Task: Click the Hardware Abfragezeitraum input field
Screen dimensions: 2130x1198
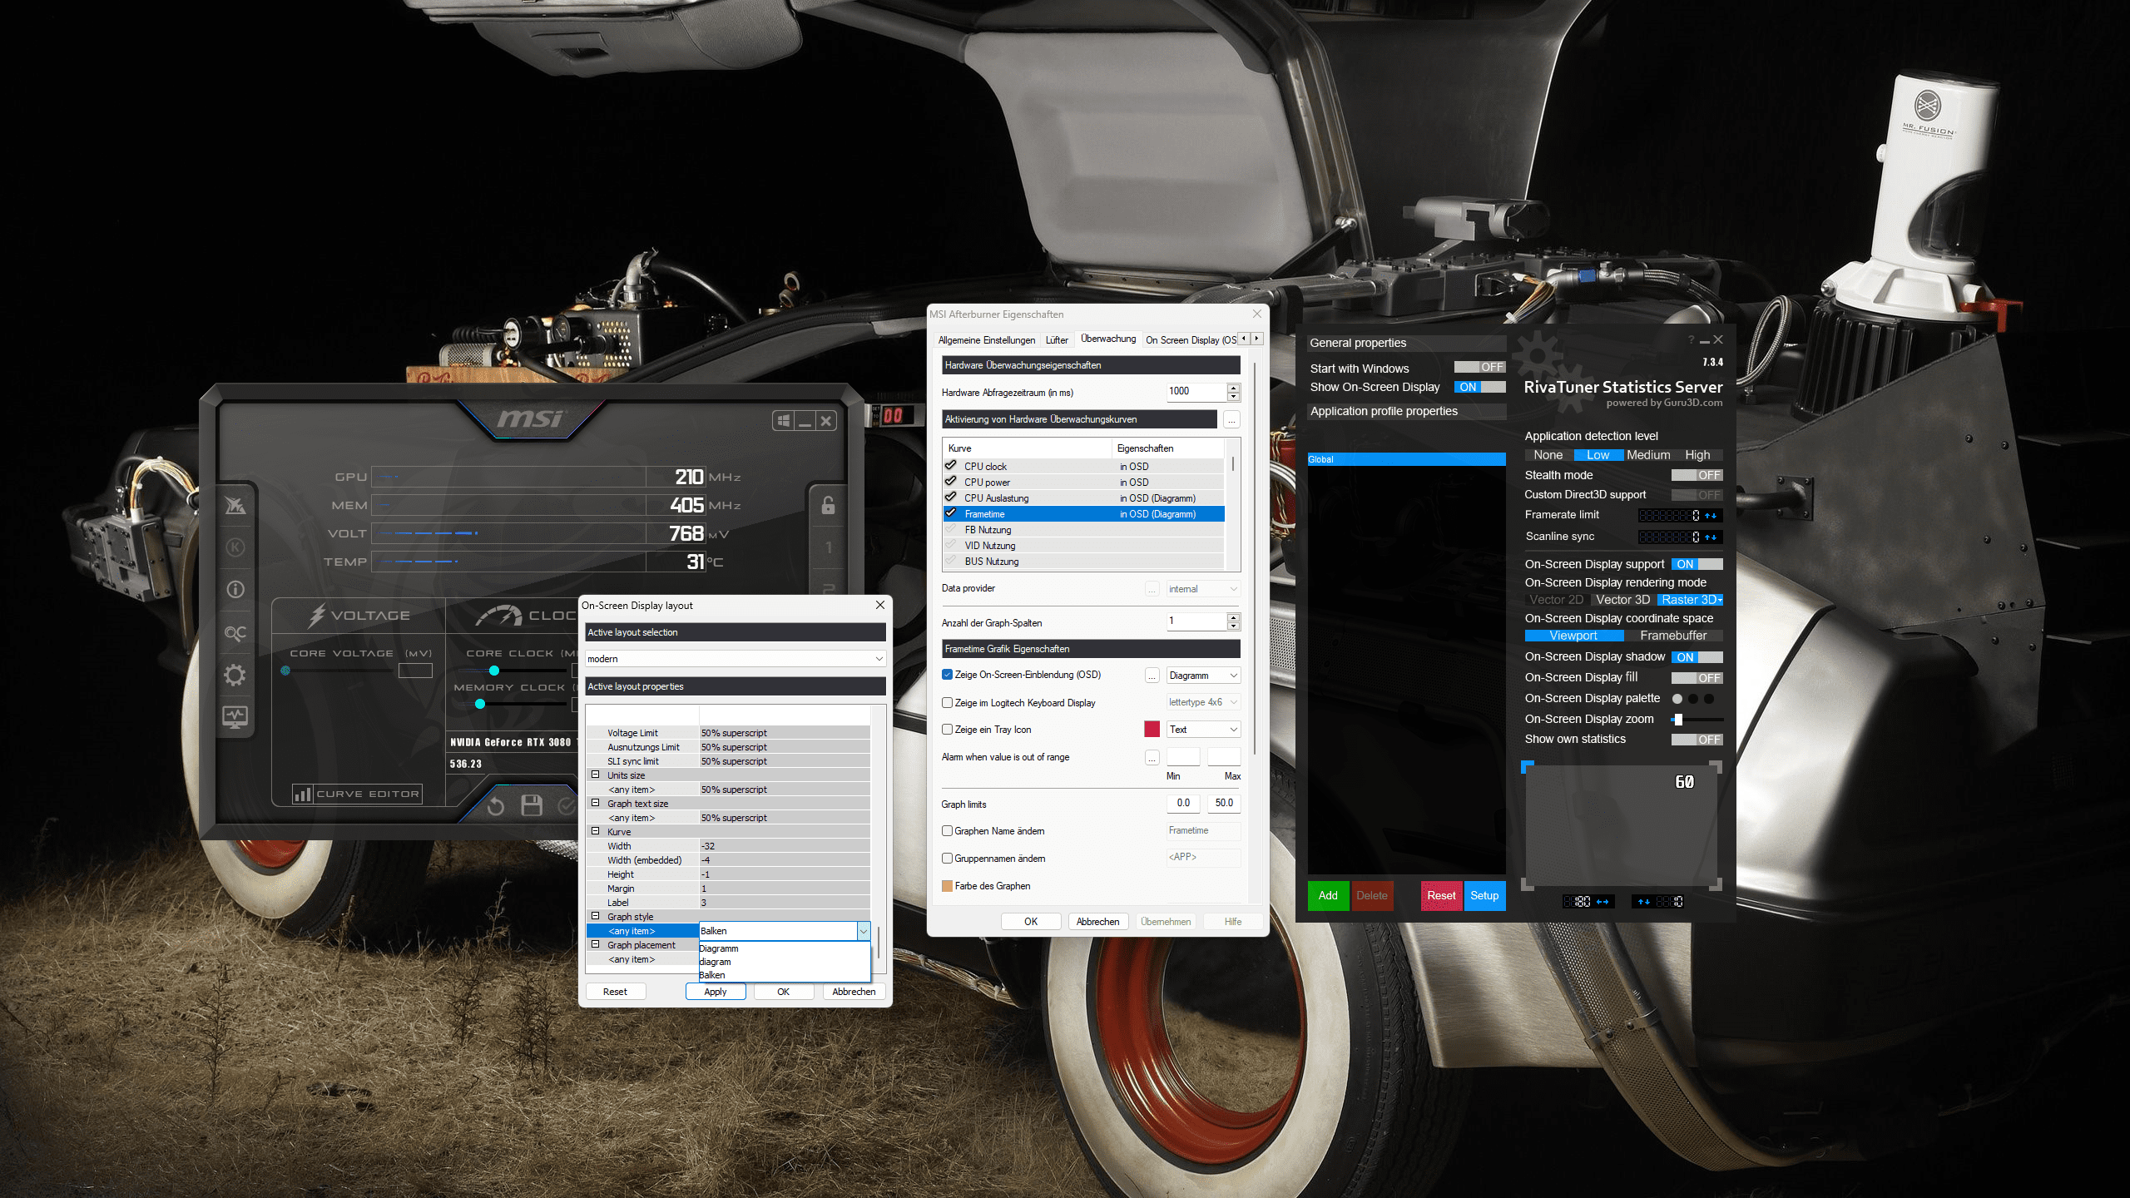Action: (1196, 392)
